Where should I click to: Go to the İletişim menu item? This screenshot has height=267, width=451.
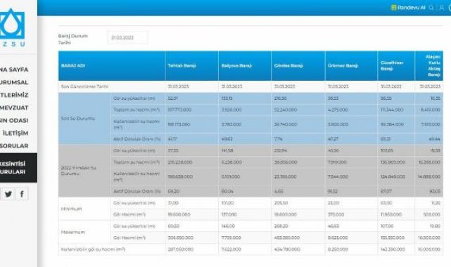15,133
